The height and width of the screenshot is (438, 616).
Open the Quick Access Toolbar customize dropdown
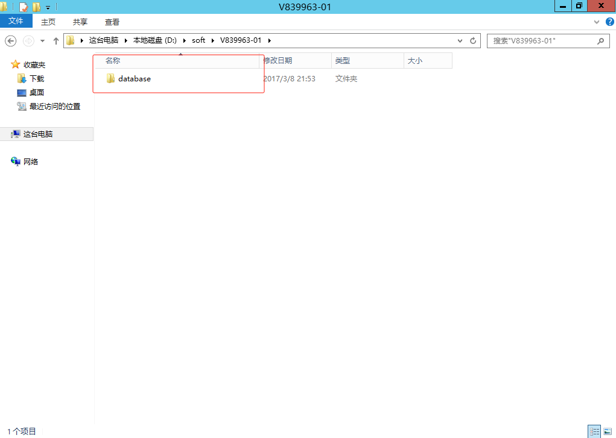48,7
